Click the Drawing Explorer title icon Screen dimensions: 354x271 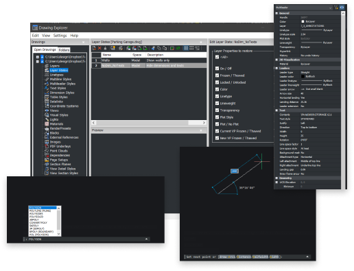click(35, 27)
